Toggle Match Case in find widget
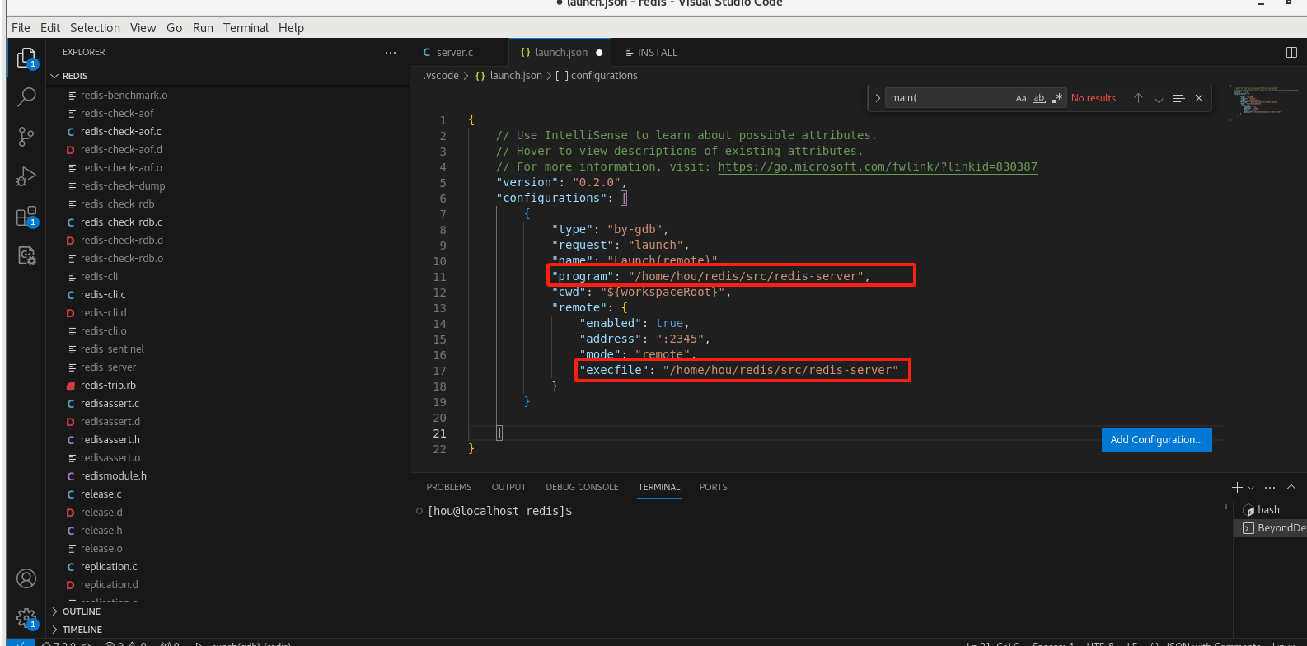Screen dimensions: 1307x646 [1021, 98]
